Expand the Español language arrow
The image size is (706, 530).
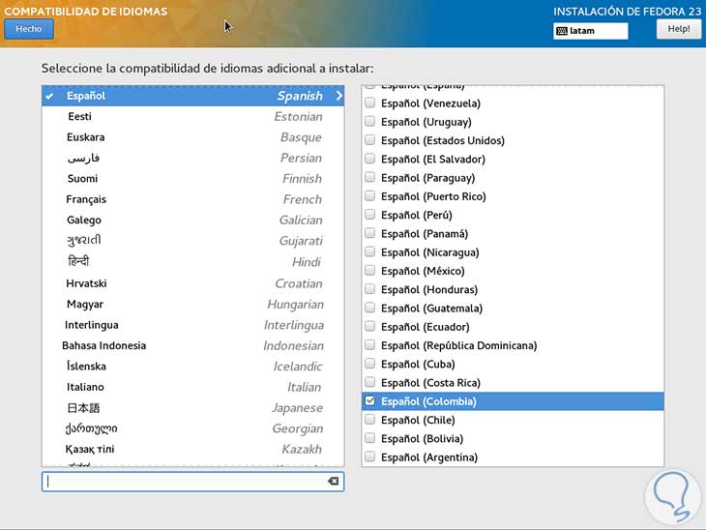click(338, 96)
